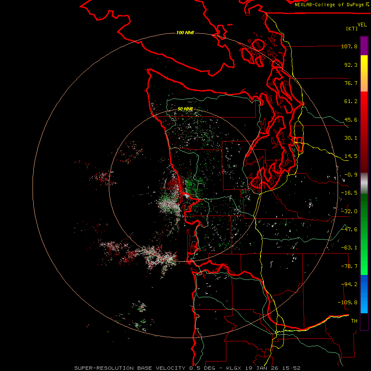
Task: Click the 45.6 velocity legend value
Action: pyautogui.click(x=351, y=120)
